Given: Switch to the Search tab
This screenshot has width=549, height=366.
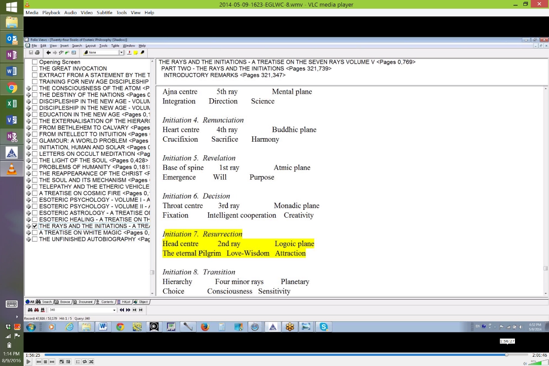Looking at the screenshot, I should pos(44,302).
